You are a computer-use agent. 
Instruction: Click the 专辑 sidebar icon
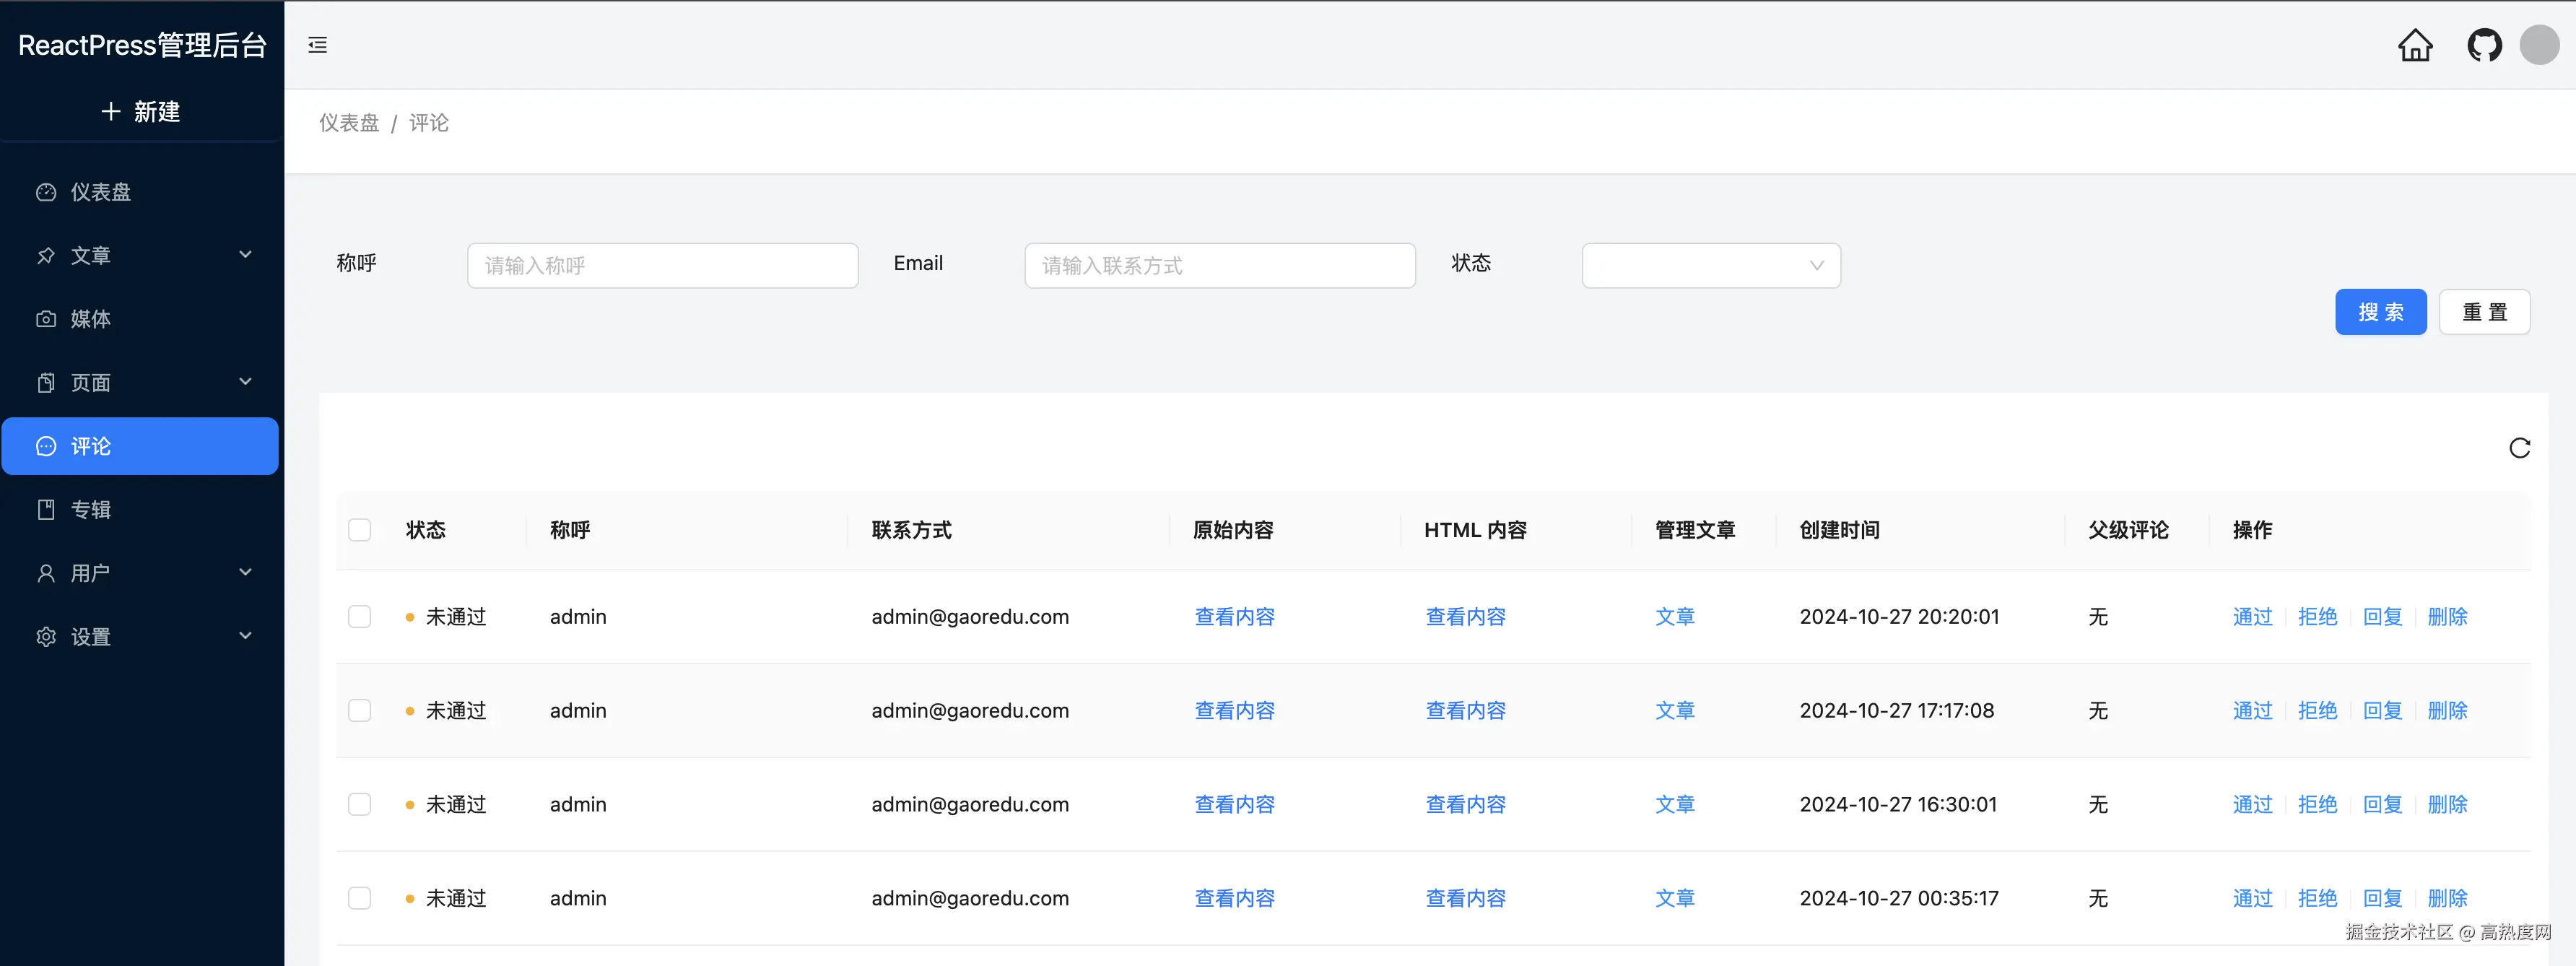[x=46, y=509]
